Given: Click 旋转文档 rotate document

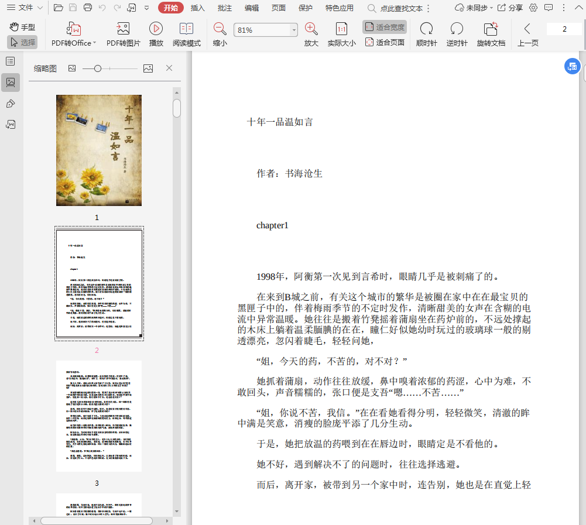Looking at the screenshot, I should tap(491, 34).
